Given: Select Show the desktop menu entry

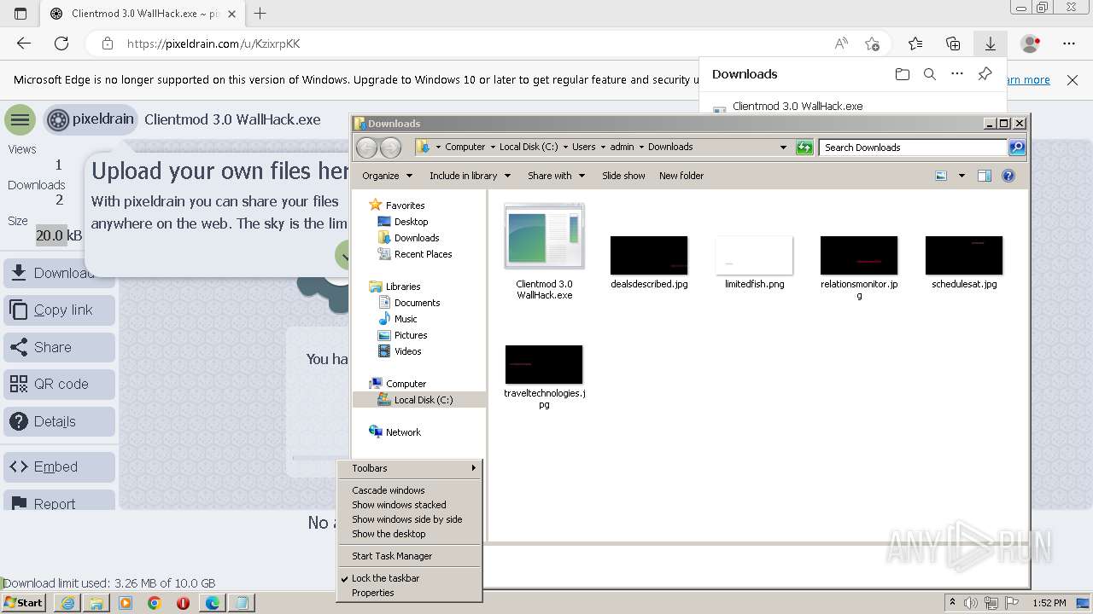Looking at the screenshot, I should pyautogui.click(x=410, y=534).
